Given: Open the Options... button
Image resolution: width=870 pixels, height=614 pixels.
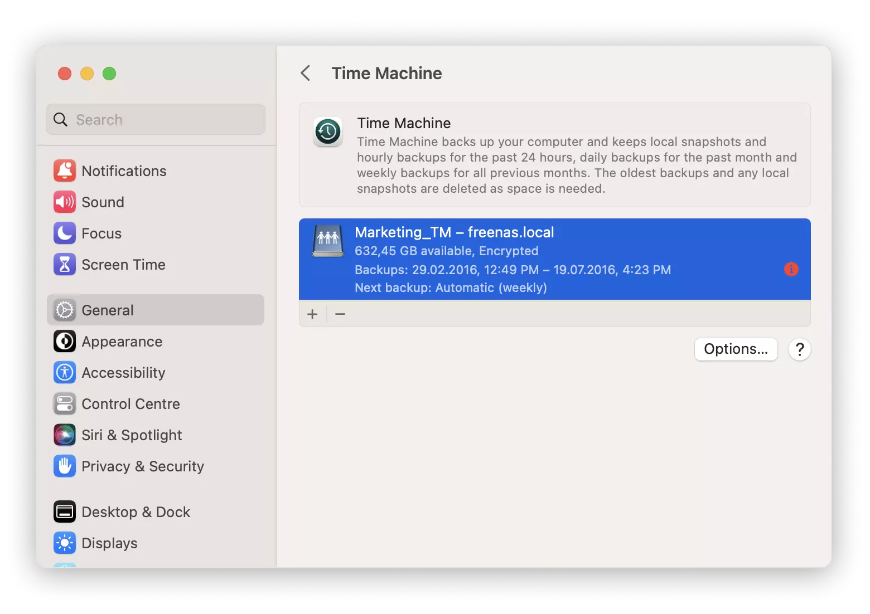Looking at the screenshot, I should coord(736,349).
